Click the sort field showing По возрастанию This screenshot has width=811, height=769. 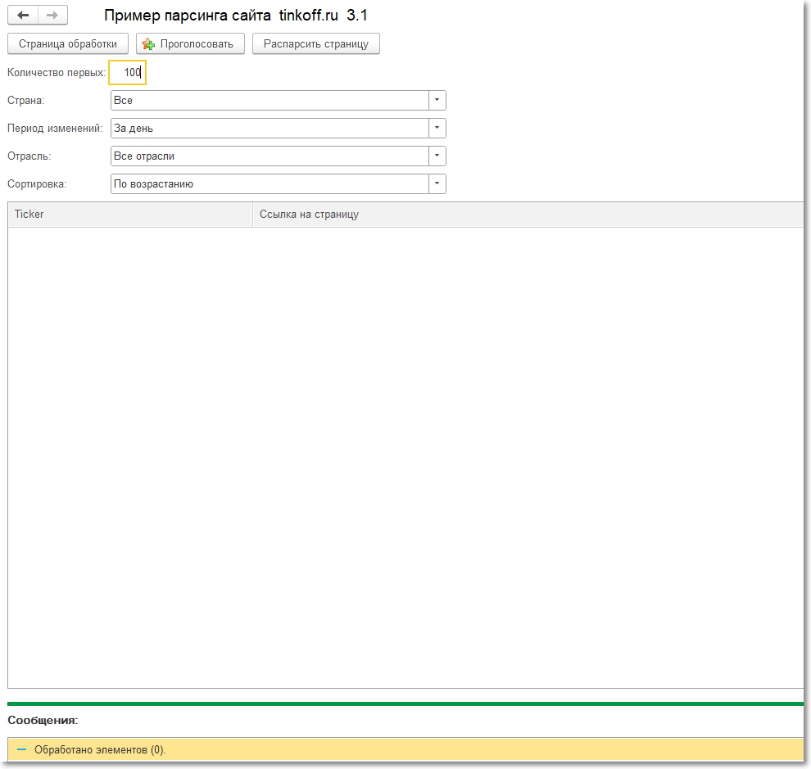(270, 184)
